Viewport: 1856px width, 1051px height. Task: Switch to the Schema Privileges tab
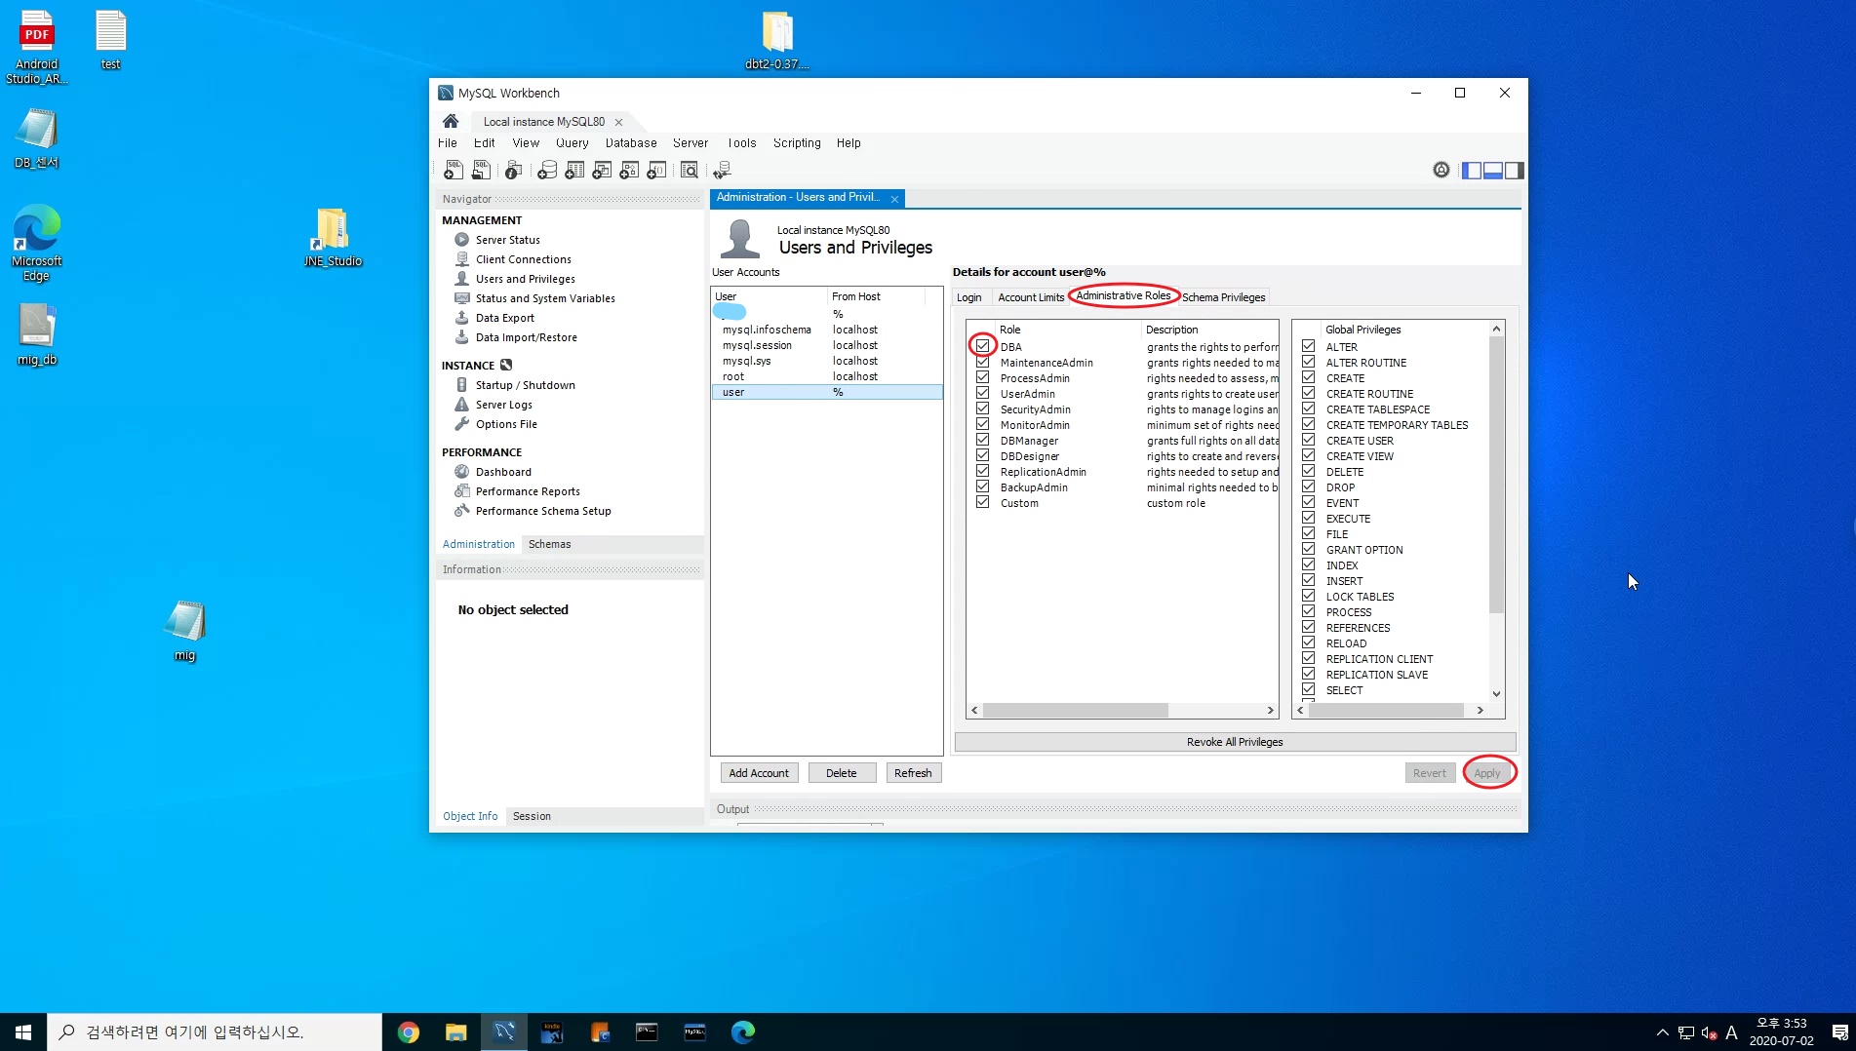tap(1223, 297)
